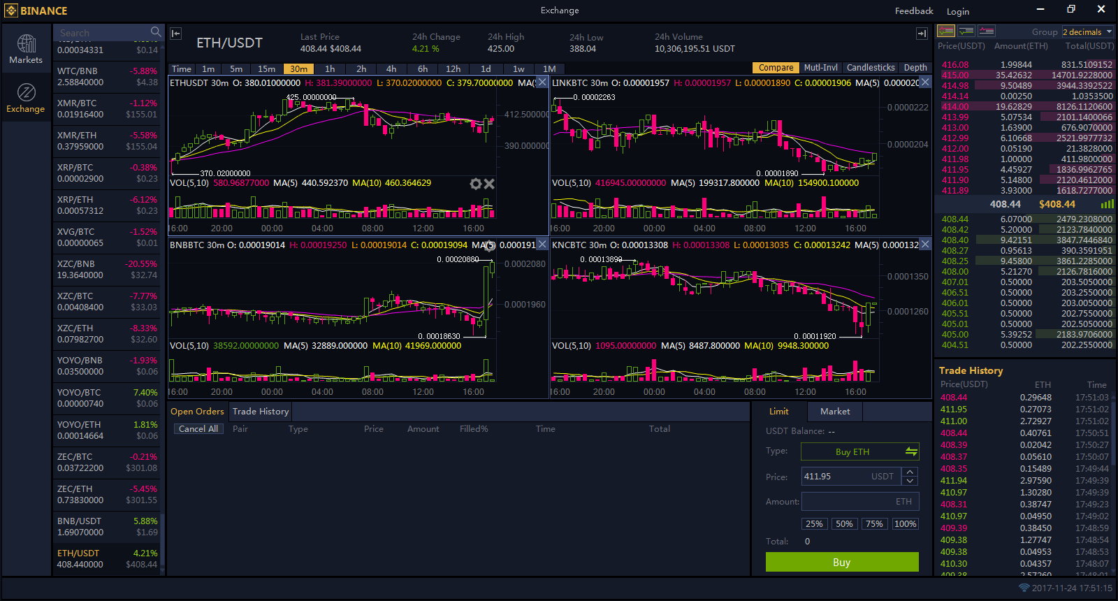This screenshot has height=601, width=1118.
Task: Select the Market order tab
Action: [835, 411]
